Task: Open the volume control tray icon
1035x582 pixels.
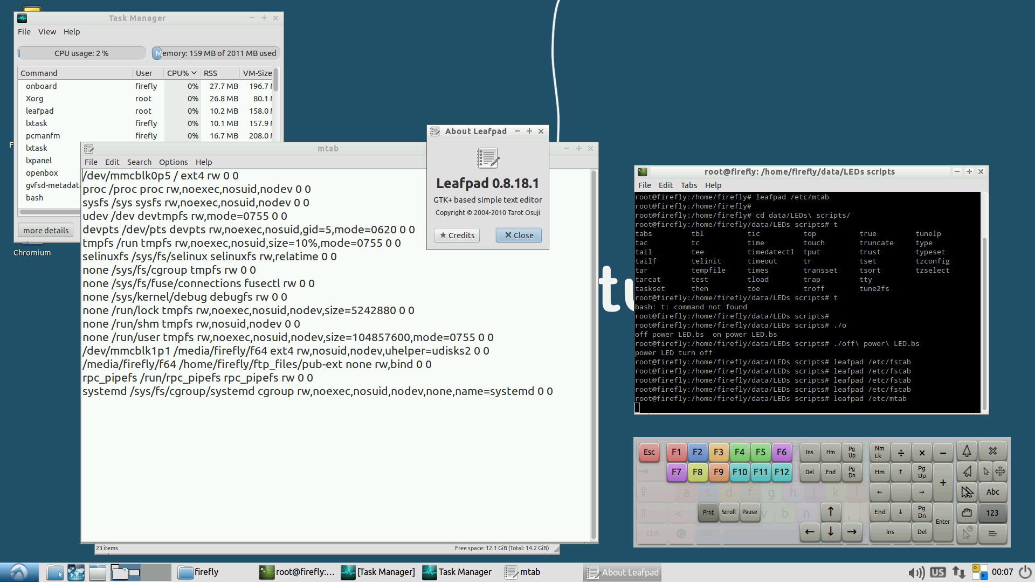Action: click(x=916, y=572)
